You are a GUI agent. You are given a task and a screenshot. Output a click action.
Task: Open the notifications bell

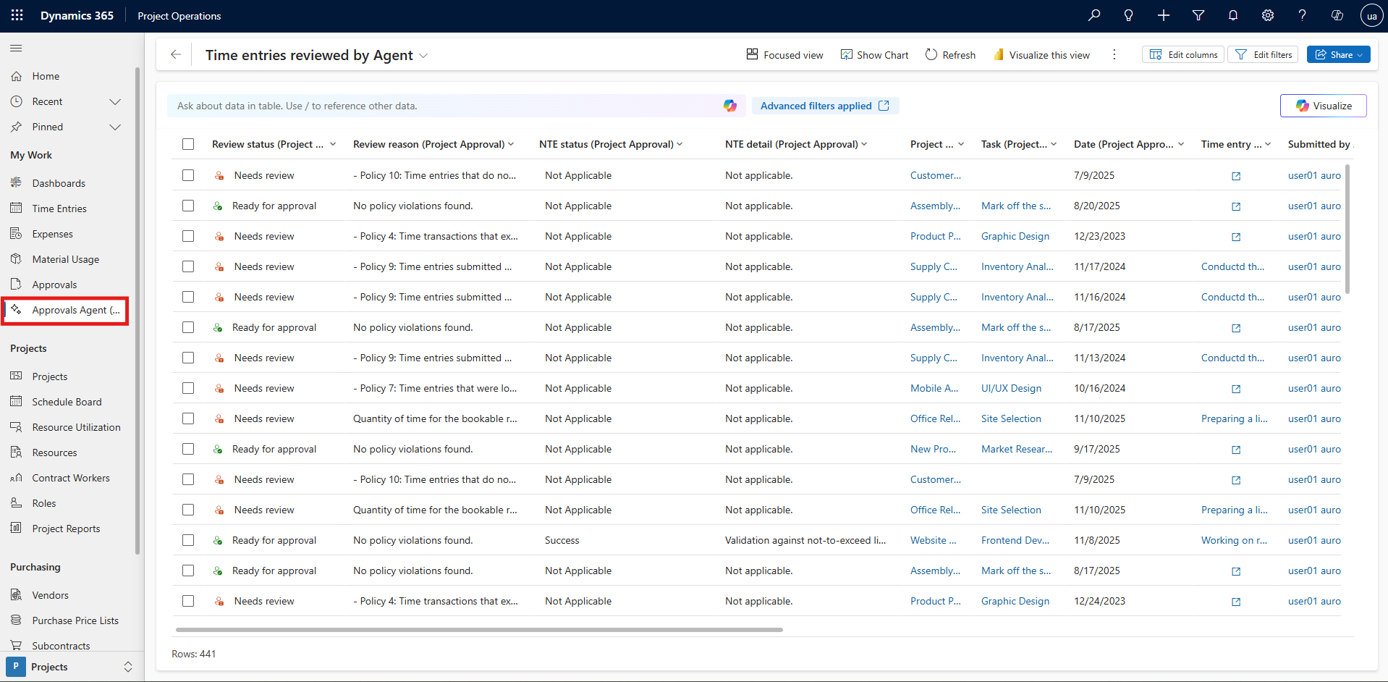(x=1232, y=15)
